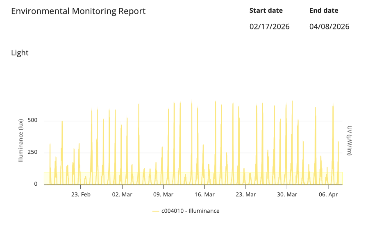Click the Environmental Monitoring Report title
This screenshot has width=368, height=225.
(x=78, y=11)
